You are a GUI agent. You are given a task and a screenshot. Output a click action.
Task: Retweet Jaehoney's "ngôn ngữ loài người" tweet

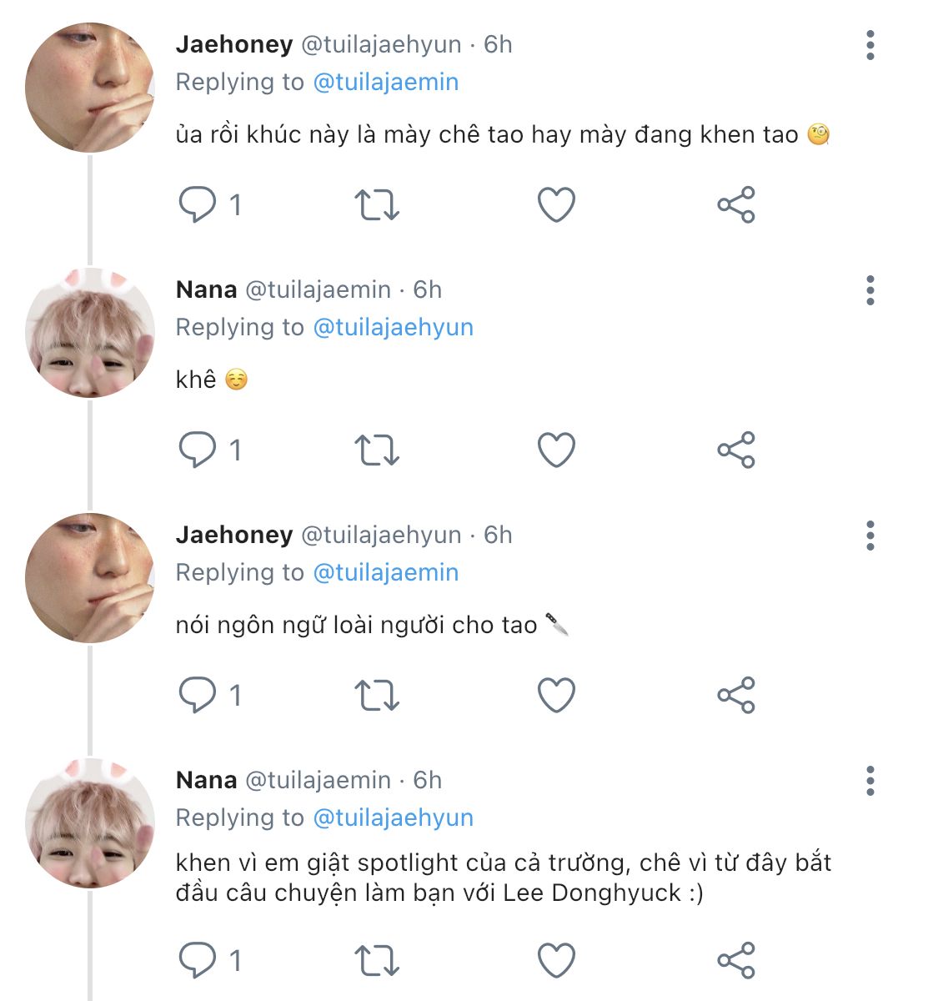377,695
